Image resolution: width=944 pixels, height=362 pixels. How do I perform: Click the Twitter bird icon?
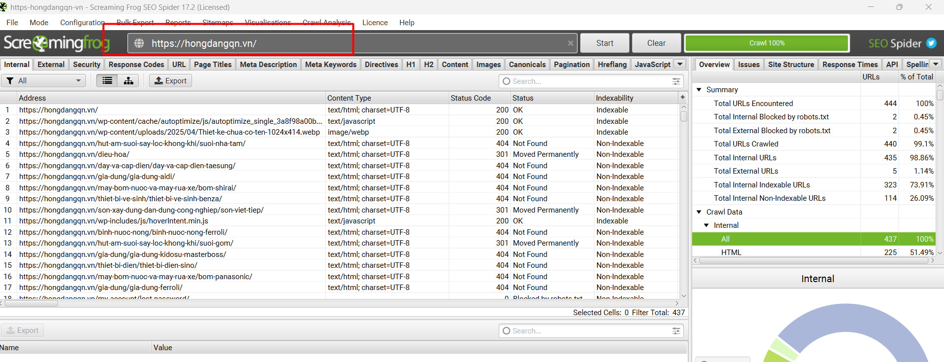click(x=931, y=43)
